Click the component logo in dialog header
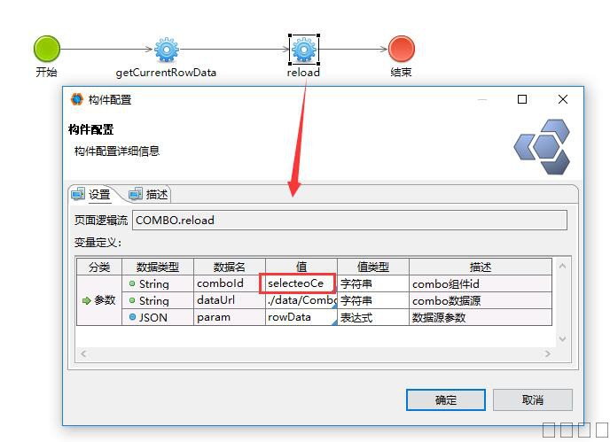 (542, 147)
